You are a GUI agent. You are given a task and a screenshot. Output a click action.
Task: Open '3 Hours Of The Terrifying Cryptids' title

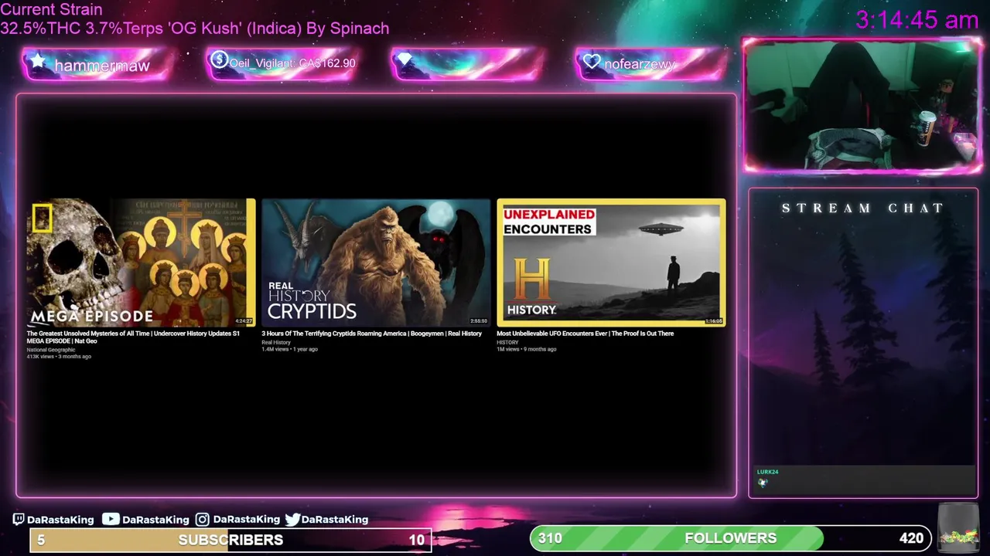point(371,334)
